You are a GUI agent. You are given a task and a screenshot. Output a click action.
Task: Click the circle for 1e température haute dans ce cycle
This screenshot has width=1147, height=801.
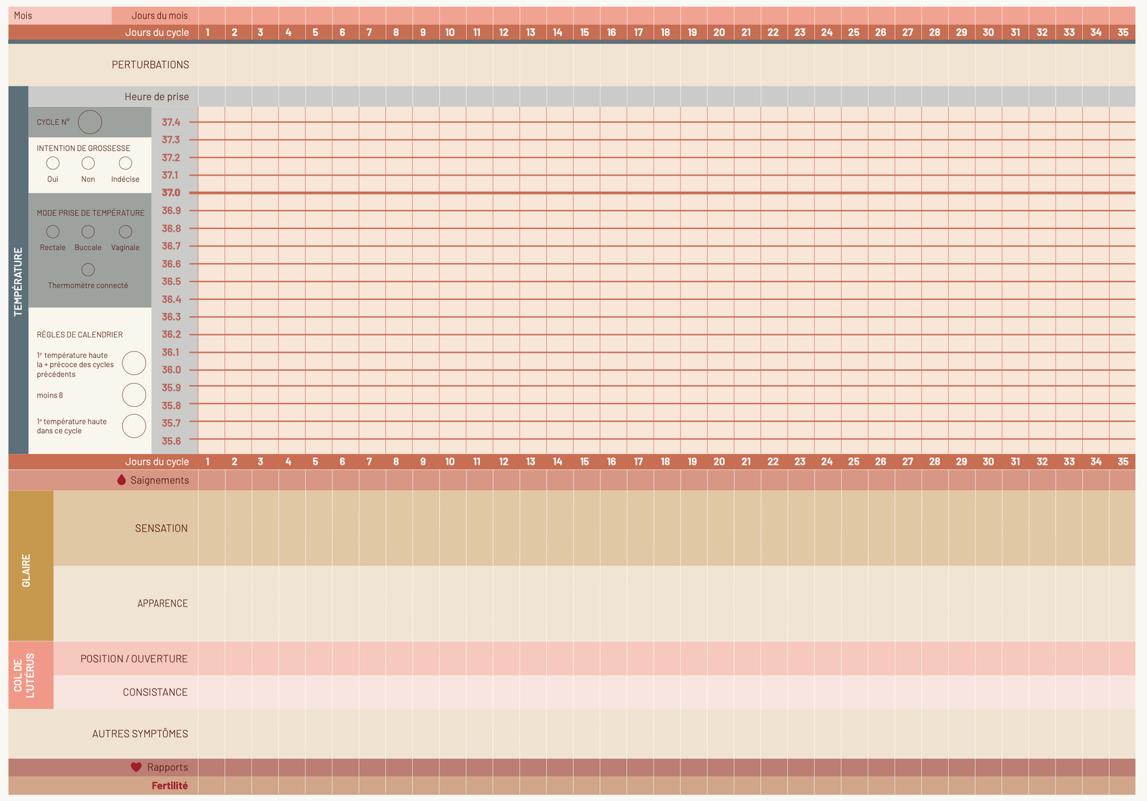134,426
